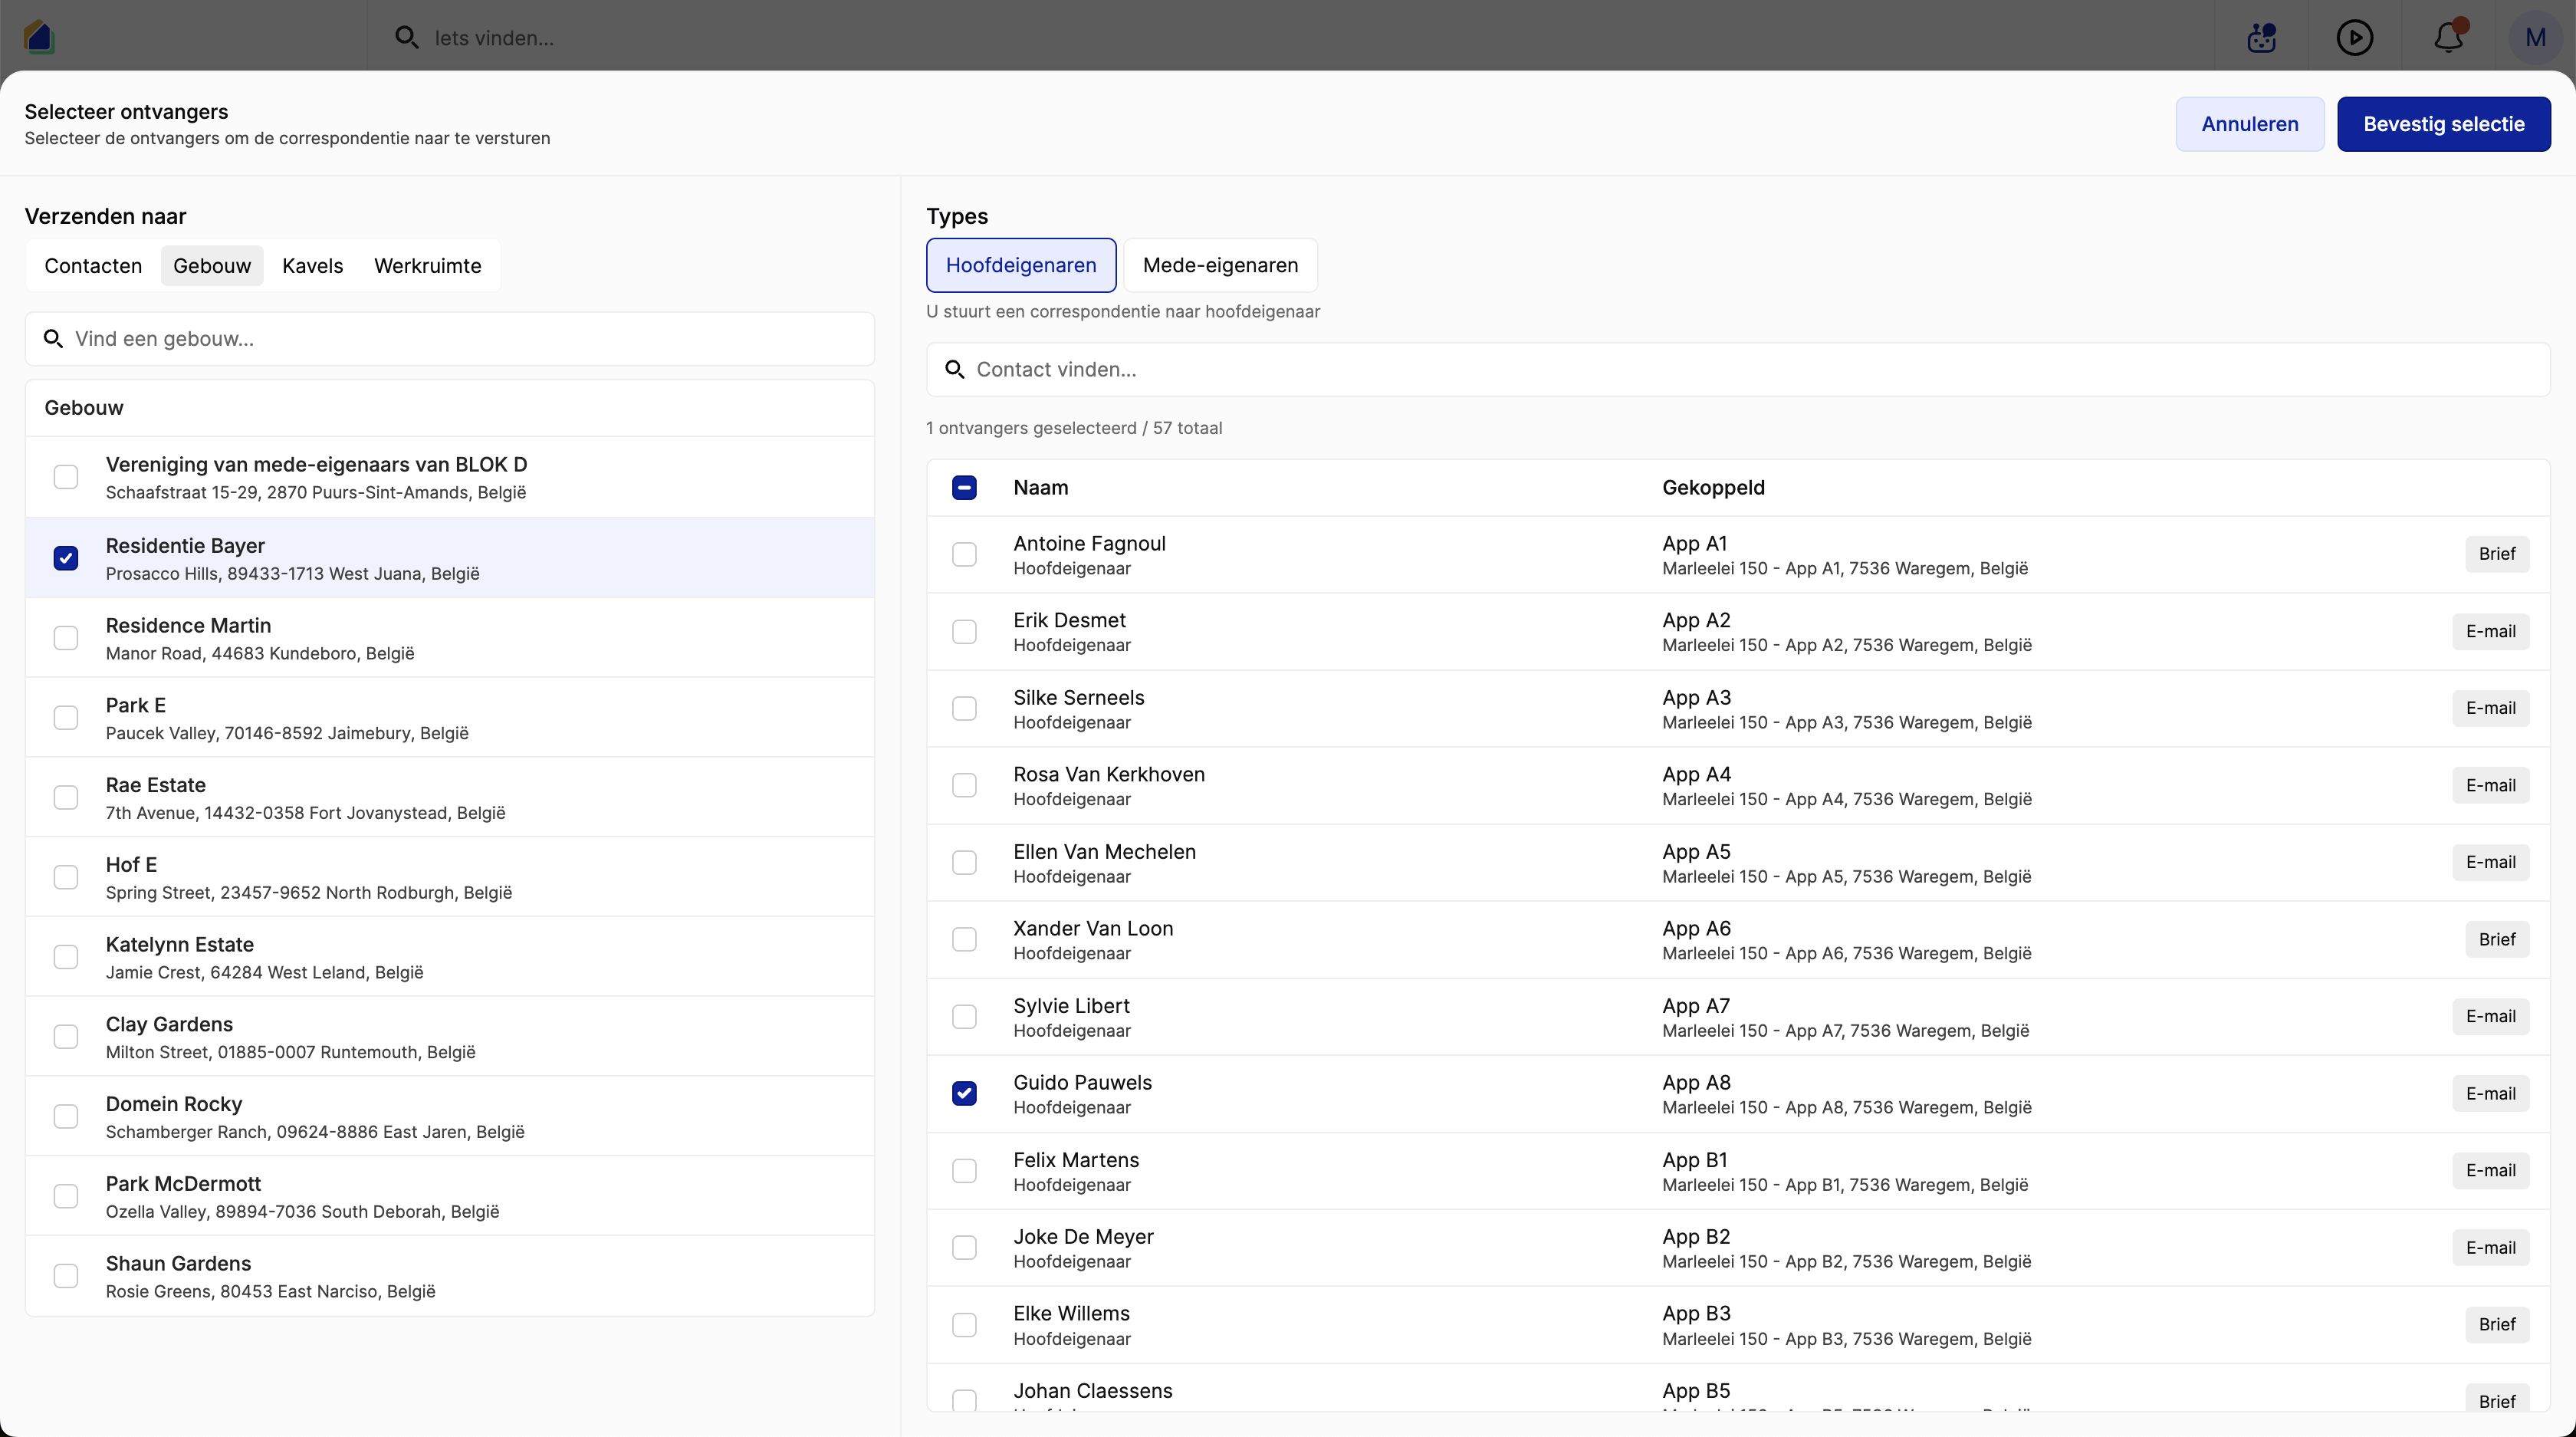Select Felix Martens' checkbox
This screenshot has height=1437, width=2576.
964,1171
